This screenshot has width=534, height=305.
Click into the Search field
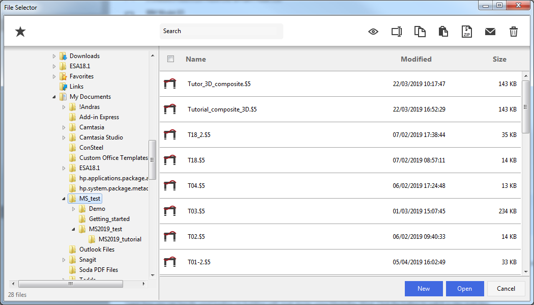(221, 31)
